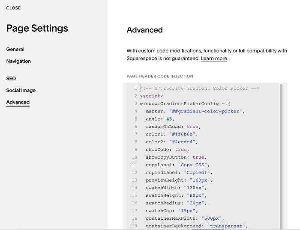This screenshot has width=300, height=230.
Task: Click the Page Header Code Injection label
Action: (x=160, y=77)
